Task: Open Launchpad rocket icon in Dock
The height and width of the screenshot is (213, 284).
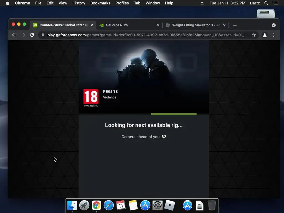Action: point(84,206)
